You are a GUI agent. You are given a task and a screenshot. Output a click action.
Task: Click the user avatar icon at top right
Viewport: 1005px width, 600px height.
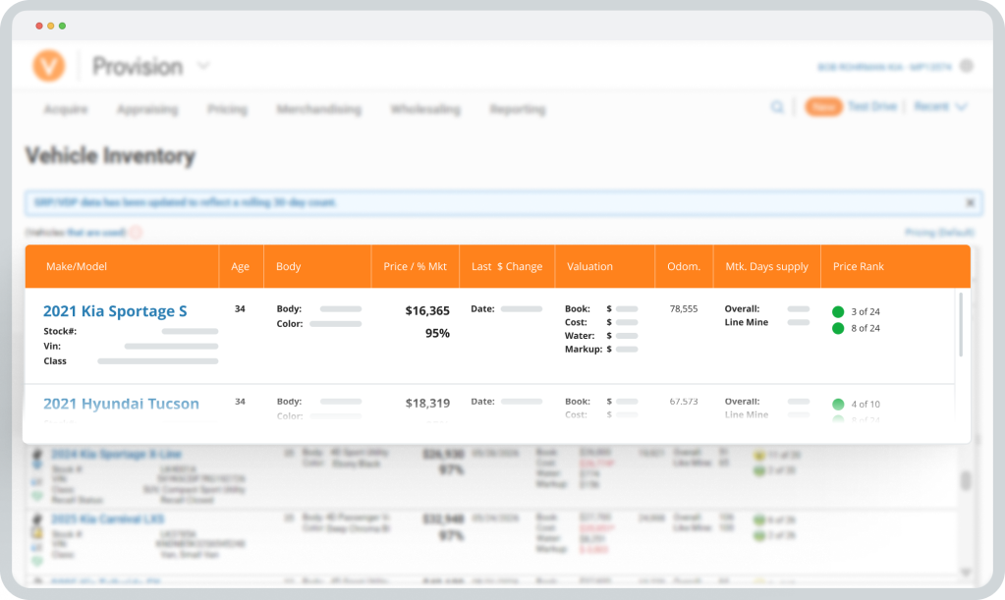[967, 66]
